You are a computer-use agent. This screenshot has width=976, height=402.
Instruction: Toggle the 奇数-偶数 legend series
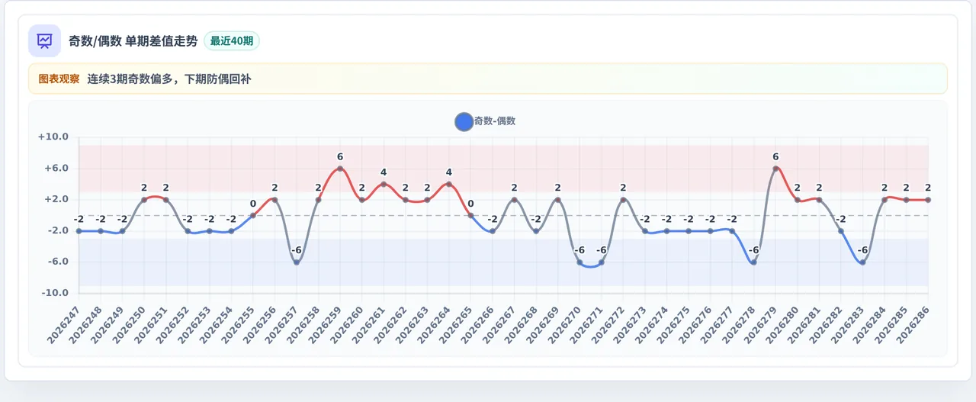pos(485,121)
